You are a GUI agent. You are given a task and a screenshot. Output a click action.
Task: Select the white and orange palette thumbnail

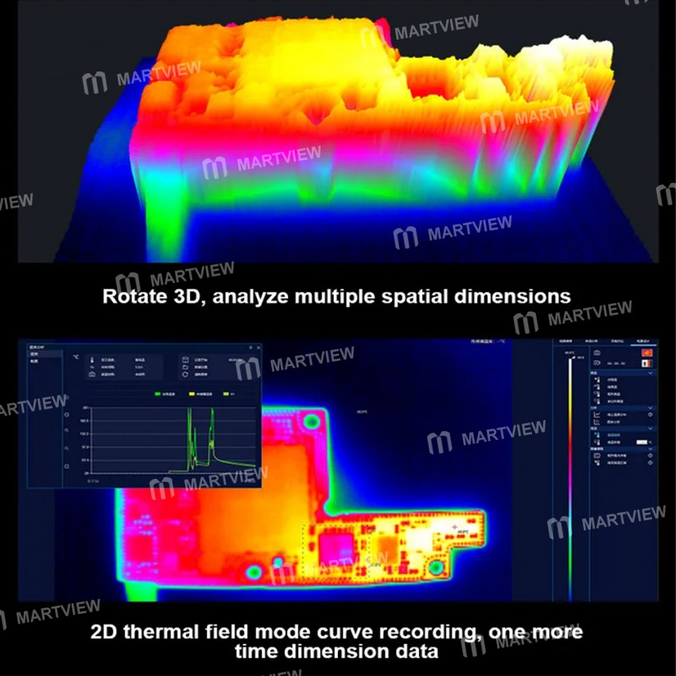pyautogui.click(x=647, y=363)
